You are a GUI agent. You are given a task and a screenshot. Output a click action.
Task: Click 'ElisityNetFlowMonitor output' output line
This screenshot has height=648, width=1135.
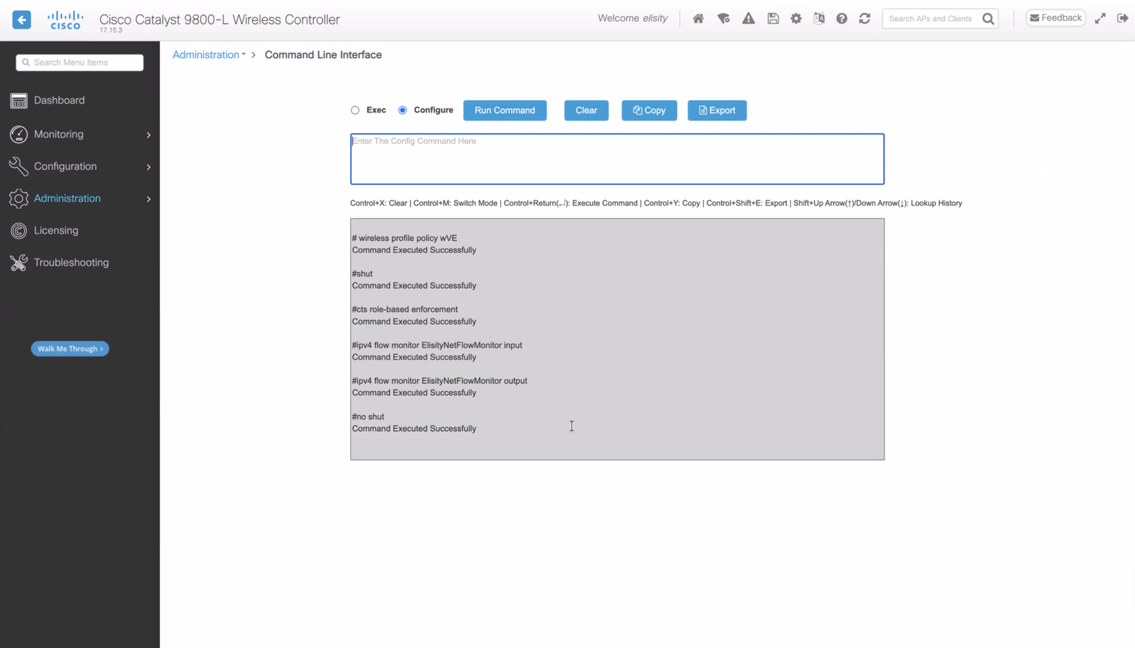pos(440,381)
